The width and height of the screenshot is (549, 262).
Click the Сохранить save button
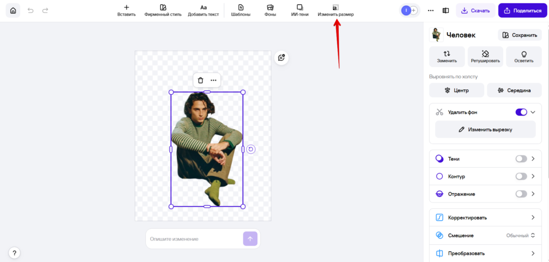click(520, 35)
